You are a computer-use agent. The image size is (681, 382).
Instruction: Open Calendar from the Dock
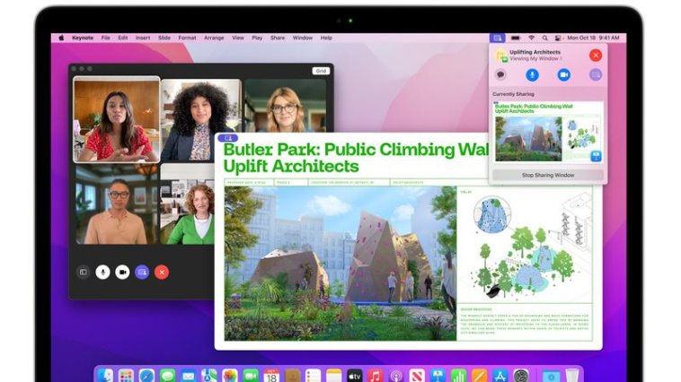pos(271,376)
